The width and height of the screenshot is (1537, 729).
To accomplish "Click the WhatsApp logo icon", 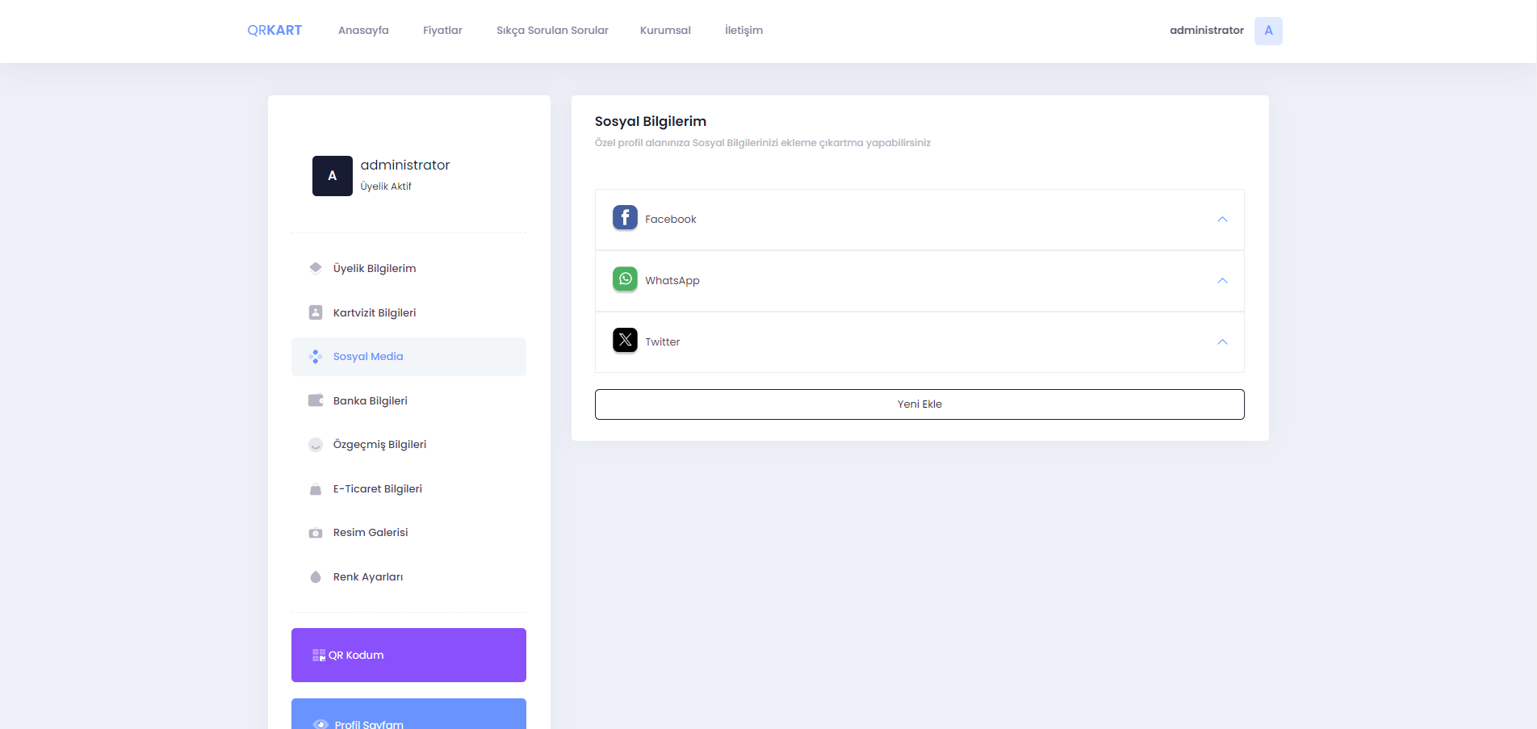I will coord(625,279).
